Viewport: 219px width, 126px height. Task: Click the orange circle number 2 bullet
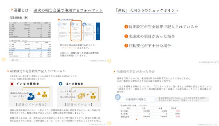[126, 36]
